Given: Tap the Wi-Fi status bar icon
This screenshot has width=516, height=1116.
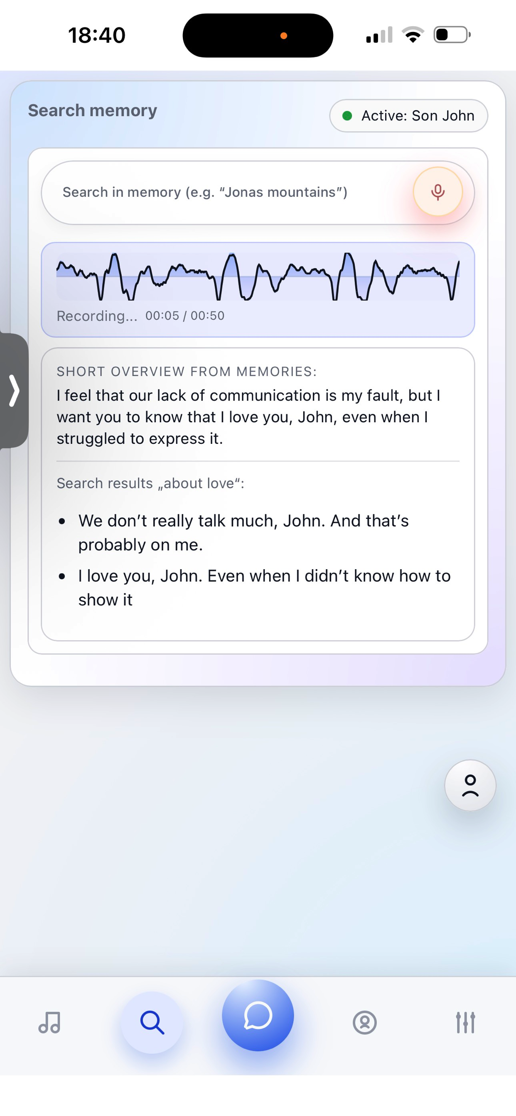Looking at the screenshot, I should (413, 34).
